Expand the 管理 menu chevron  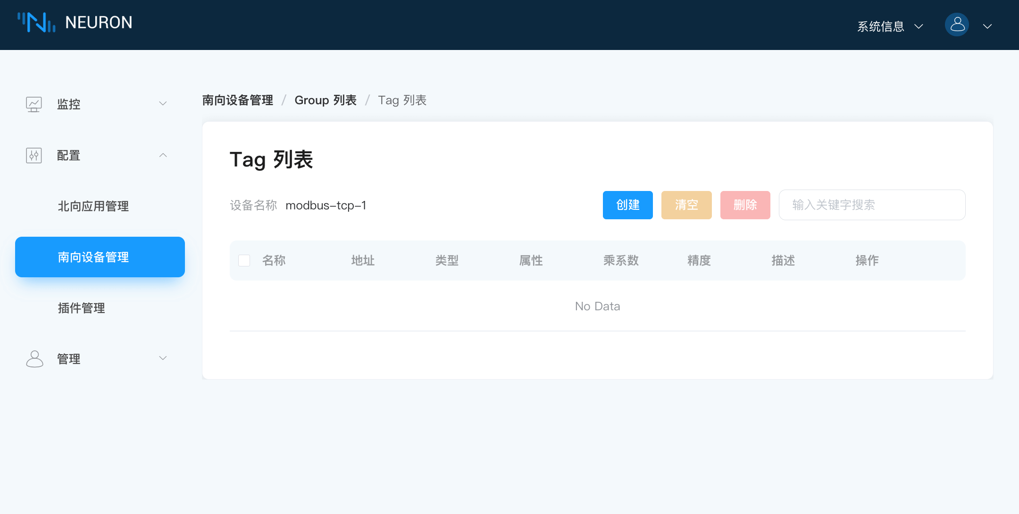coord(163,358)
